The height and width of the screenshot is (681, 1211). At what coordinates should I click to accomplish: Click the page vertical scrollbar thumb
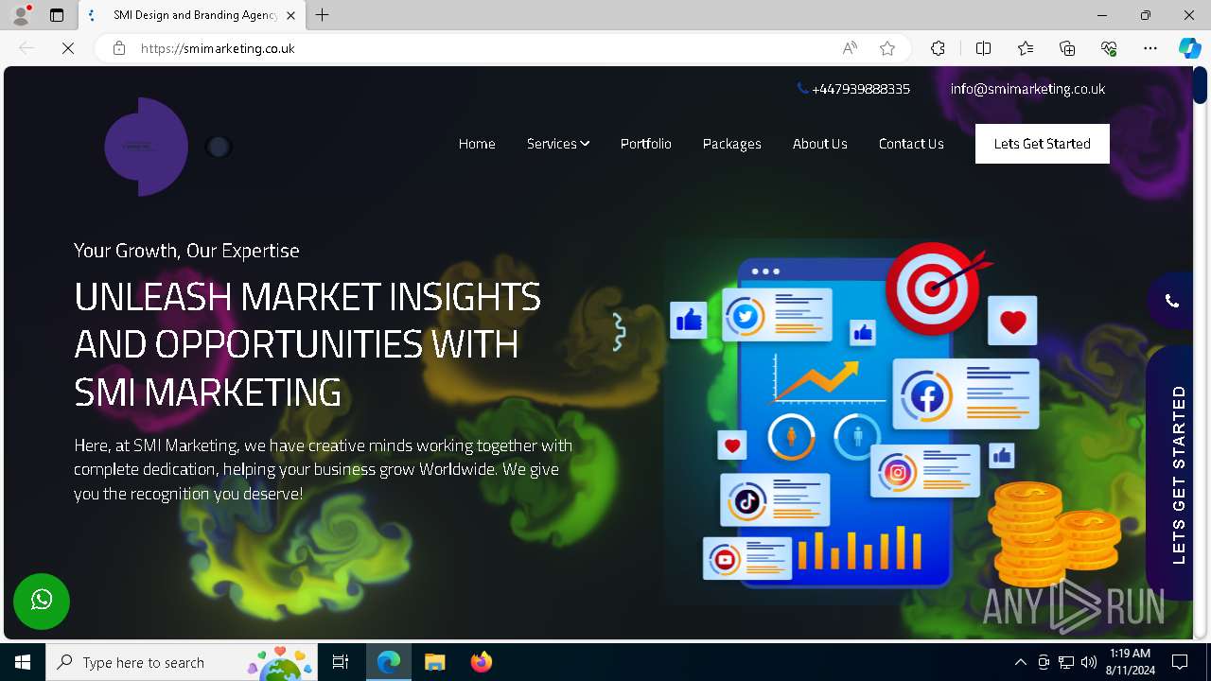[x=1201, y=85]
